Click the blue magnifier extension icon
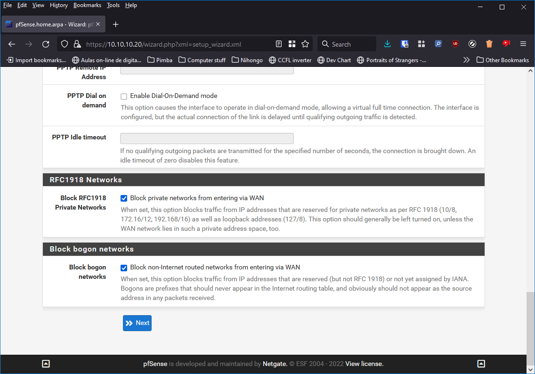 438,43
